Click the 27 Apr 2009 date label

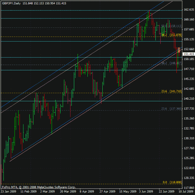[x=107, y=191]
